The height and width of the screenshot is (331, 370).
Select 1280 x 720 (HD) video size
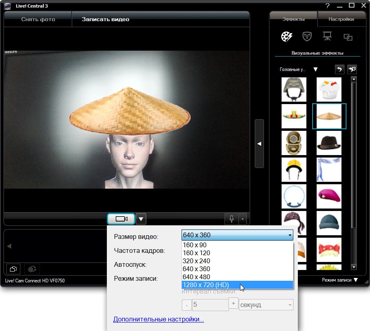(x=237, y=285)
